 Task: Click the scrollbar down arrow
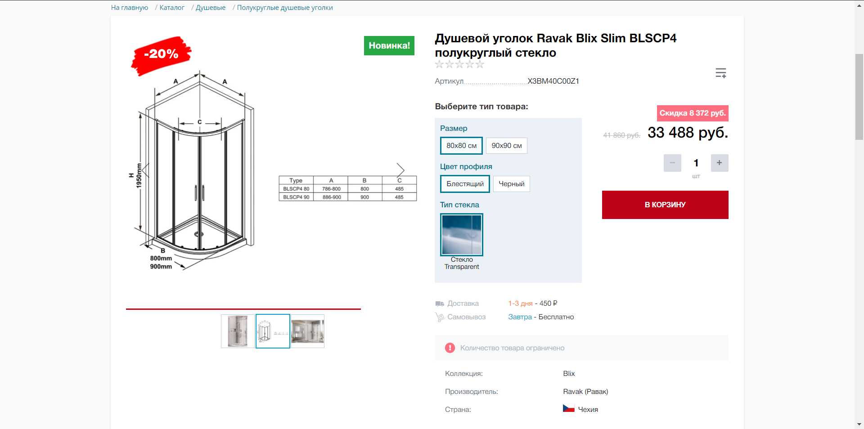coord(859,424)
